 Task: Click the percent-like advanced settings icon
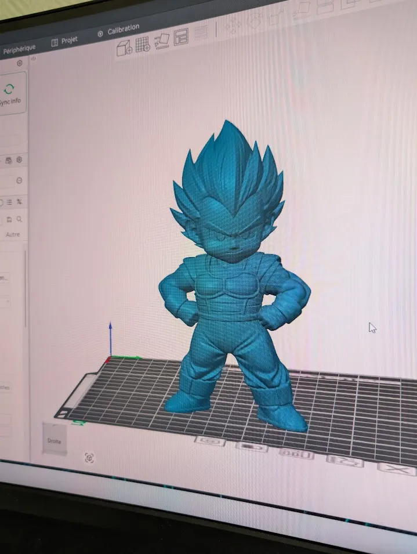click(19, 202)
